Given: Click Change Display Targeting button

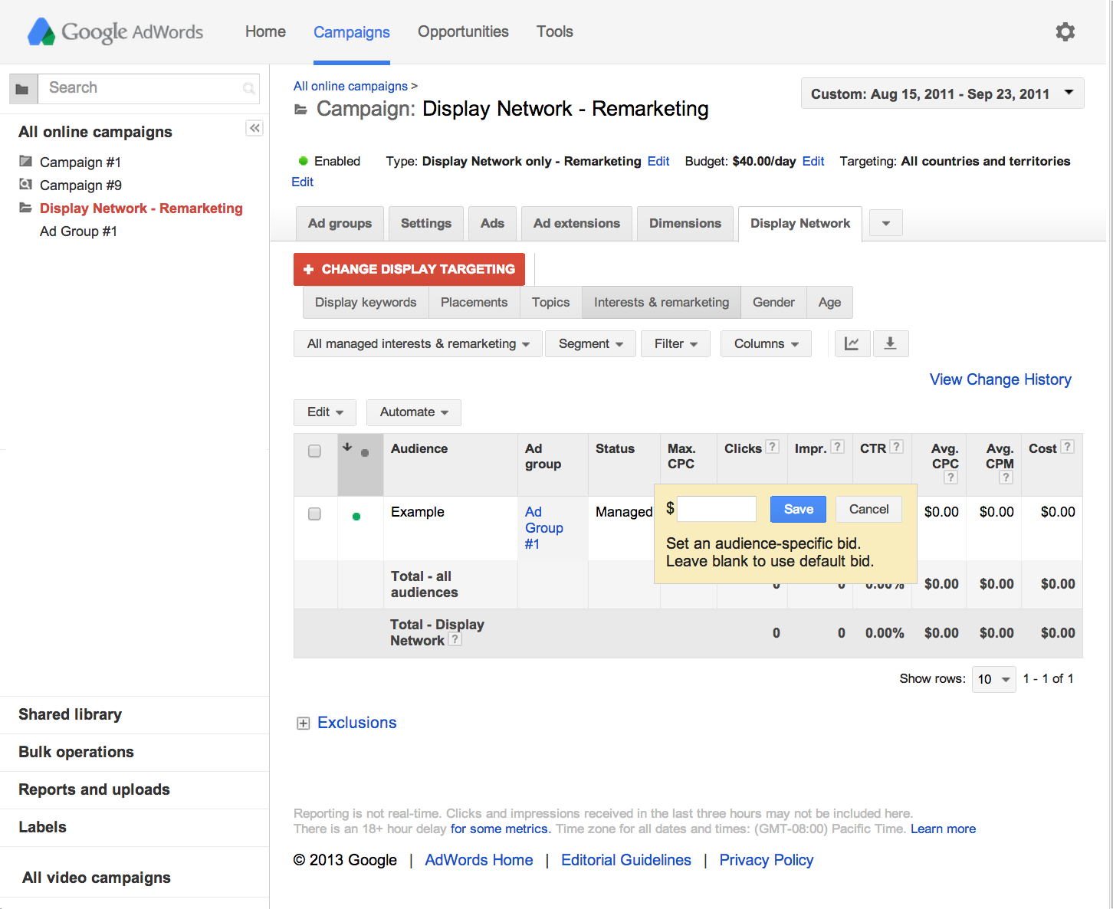Looking at the screenshot, I should (409, 269).
